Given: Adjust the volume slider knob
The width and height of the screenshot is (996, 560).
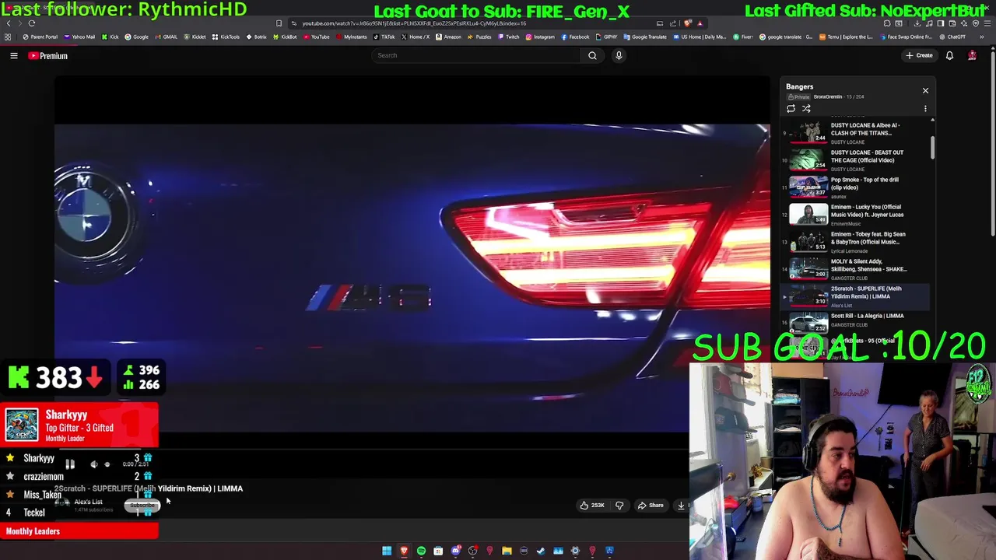Looking at the screenshot, I should tap(107, 464).
